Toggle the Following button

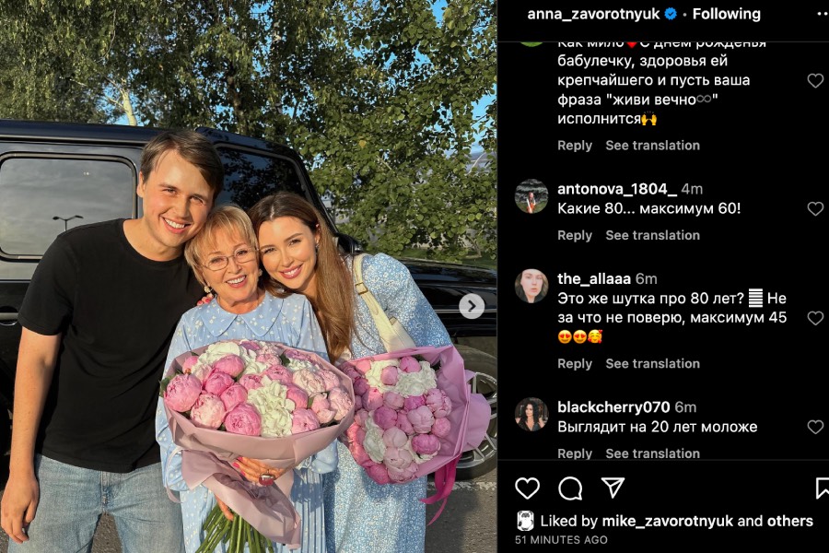(727, 15)
